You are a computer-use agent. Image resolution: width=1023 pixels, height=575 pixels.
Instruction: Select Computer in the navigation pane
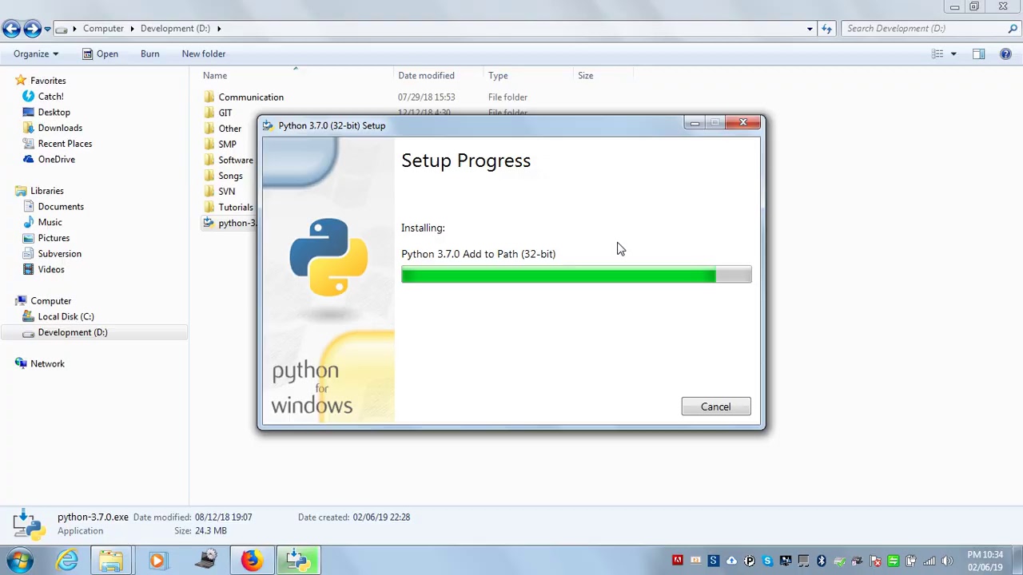(x=50, y=301)
